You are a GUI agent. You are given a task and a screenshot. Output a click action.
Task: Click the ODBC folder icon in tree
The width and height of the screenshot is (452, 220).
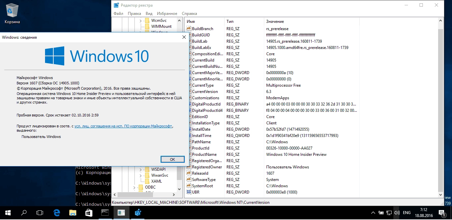pyautogui.click(x=141, y=187)
